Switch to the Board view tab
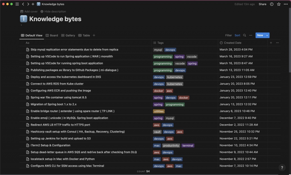The width and height of the screenshot is (291, 175). coord(52,35)
